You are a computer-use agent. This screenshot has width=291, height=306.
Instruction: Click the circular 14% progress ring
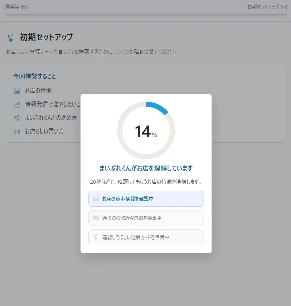(146, 130)
